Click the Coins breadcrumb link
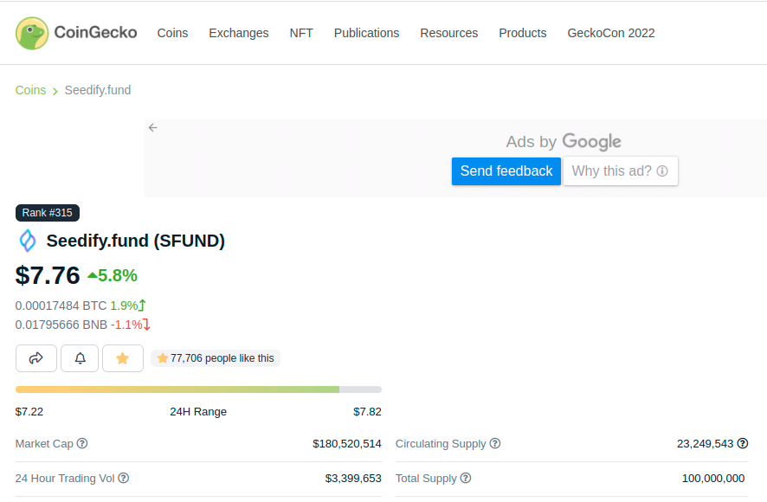This screenshot has width=767, height=502. [30, 90]
